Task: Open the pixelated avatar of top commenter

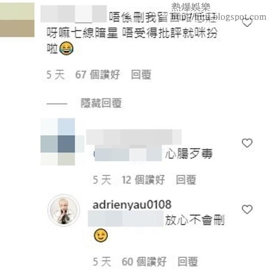Action: pyautogui.click(x=17, y=20)
